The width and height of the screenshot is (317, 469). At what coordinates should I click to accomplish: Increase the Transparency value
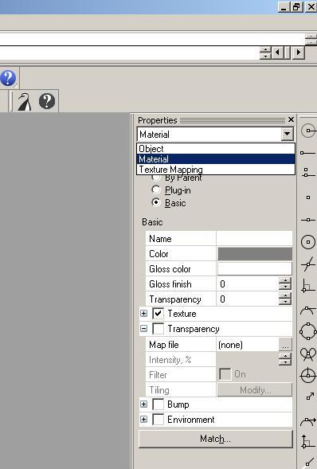tap(285, 295)
